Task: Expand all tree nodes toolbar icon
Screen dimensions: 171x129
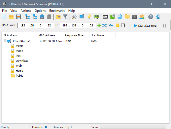Action: pos(35,17)
